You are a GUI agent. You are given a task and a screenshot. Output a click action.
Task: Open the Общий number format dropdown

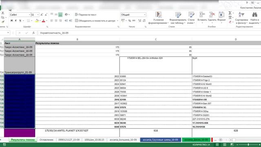[144, 15]
